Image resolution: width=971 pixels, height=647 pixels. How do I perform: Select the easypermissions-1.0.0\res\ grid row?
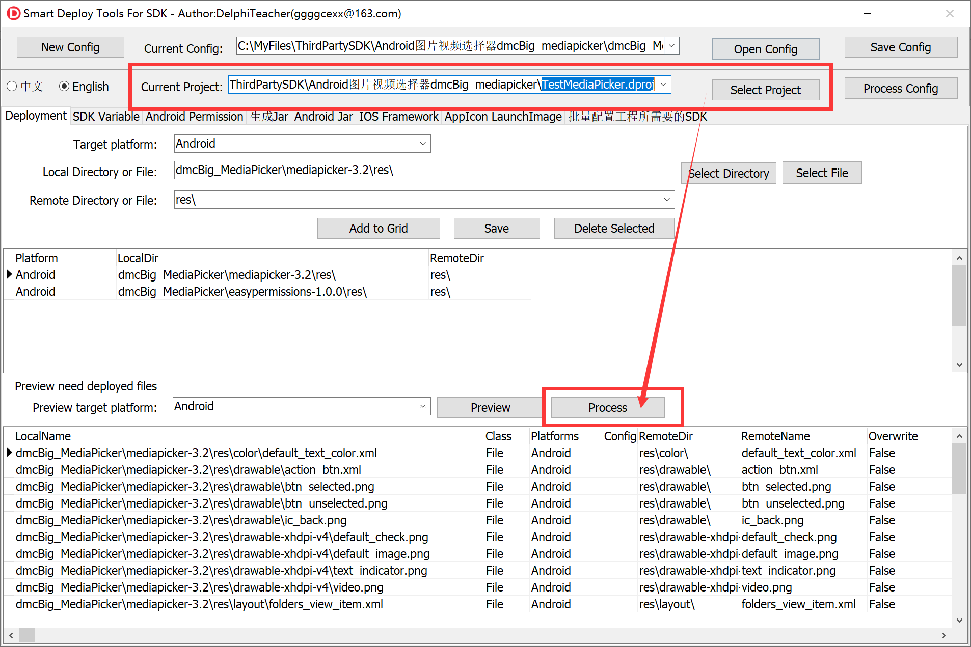pos(267,292)
